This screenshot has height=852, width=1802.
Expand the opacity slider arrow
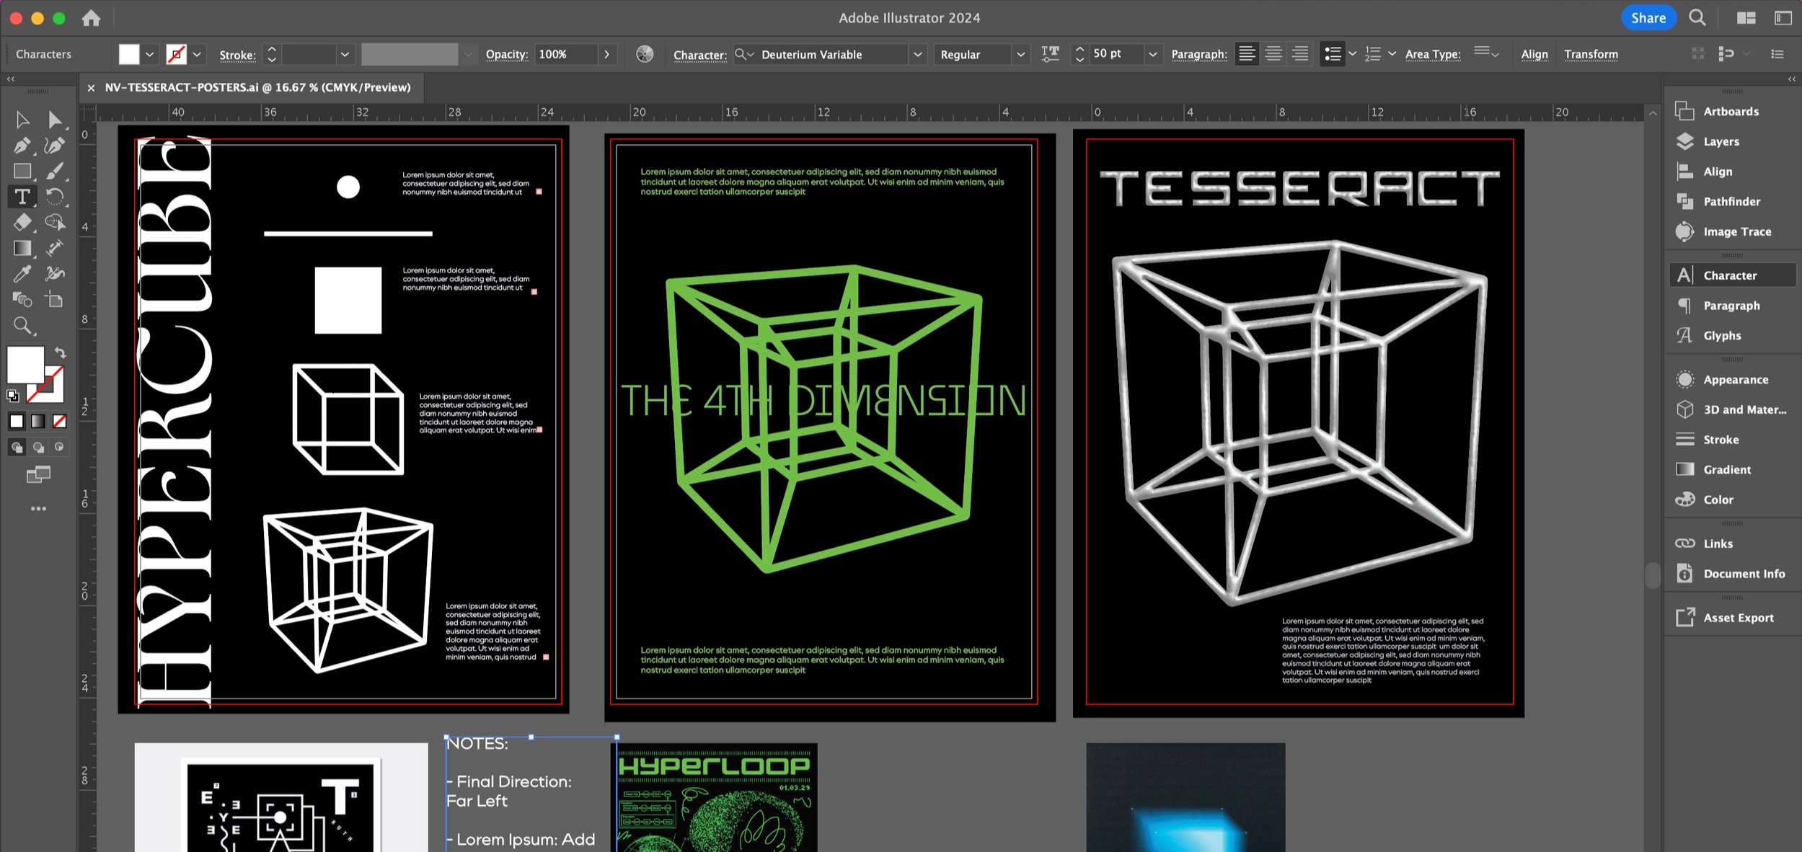(x=607, y=54)
